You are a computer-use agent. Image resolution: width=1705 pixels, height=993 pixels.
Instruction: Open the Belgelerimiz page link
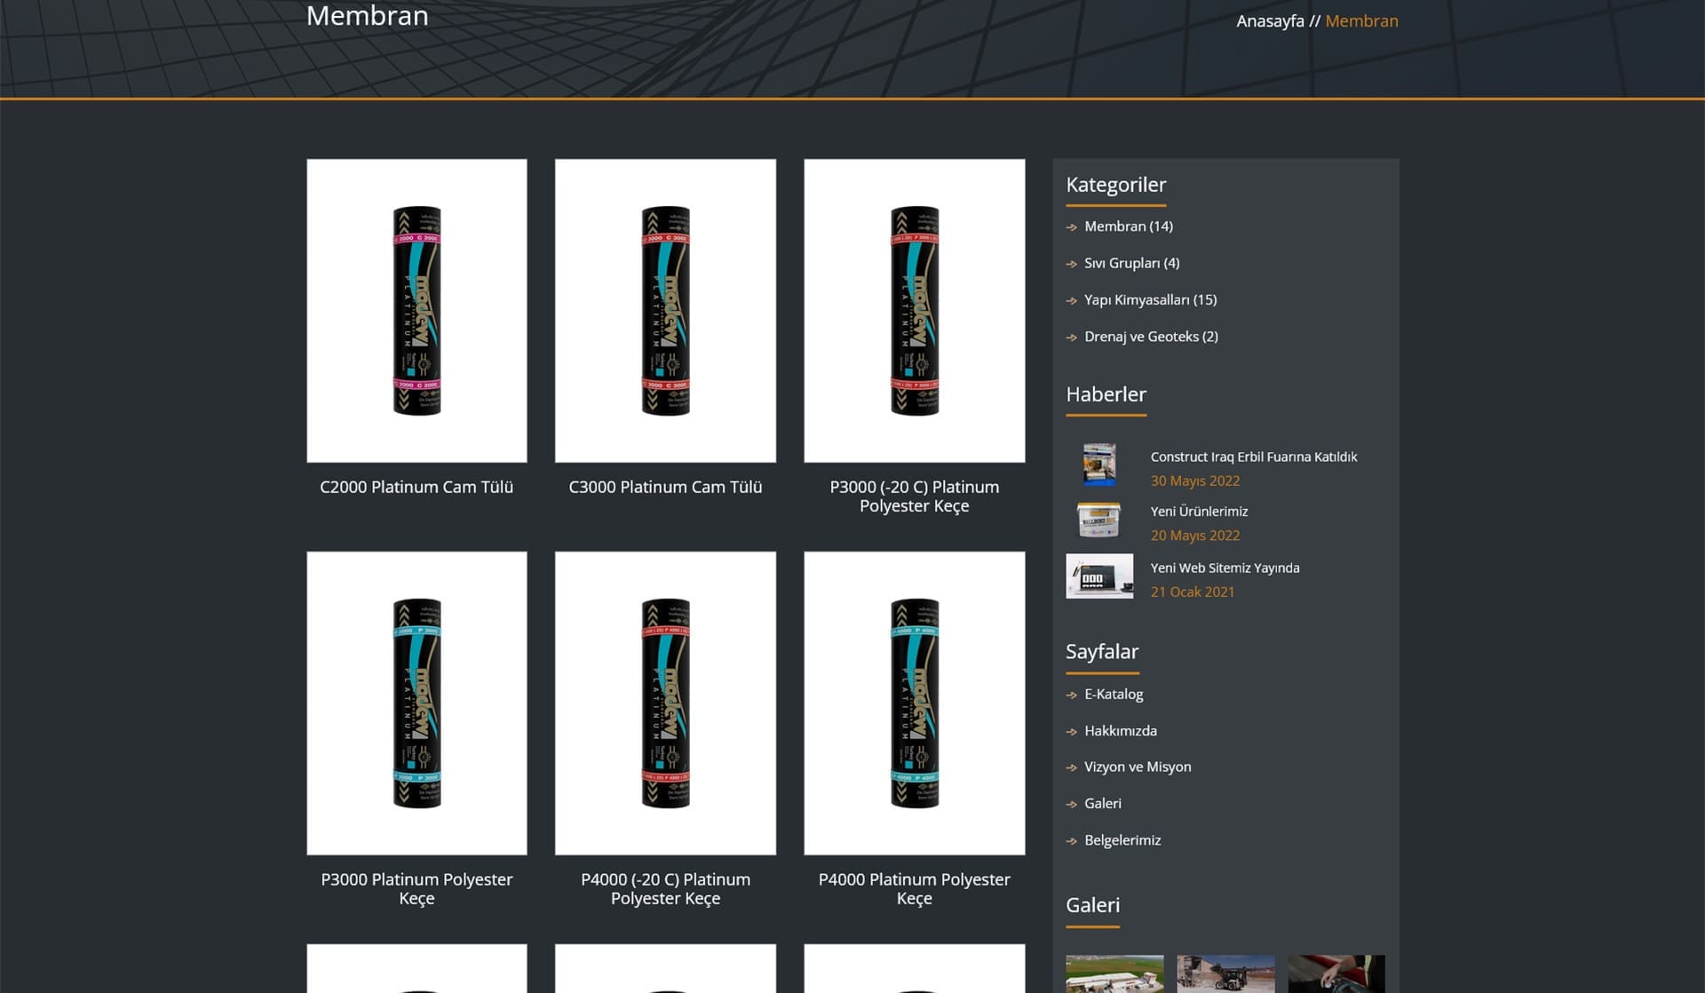[x=1122, y=840]
